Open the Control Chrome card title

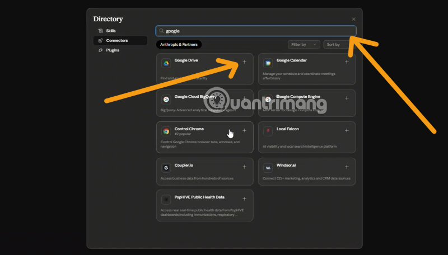(x=189, y=129)
